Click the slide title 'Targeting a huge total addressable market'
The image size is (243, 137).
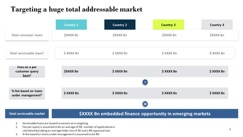76,9
